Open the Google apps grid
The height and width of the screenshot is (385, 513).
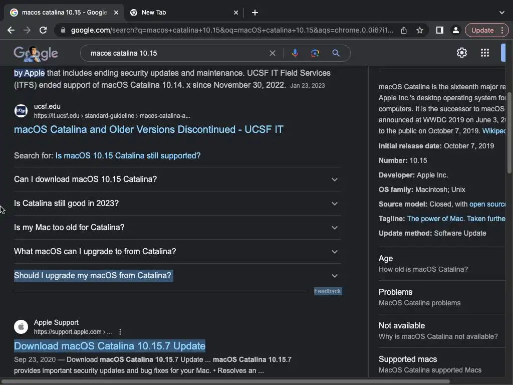(x=484, y=53)
